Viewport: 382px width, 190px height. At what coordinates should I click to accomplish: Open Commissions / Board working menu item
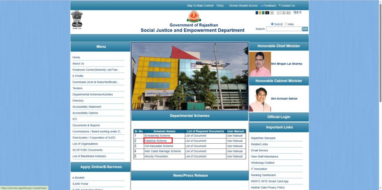[x=97, y=131]
